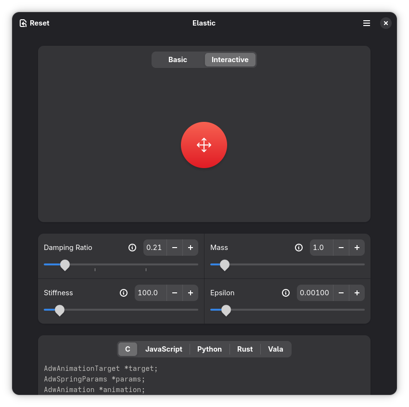Viewport: 409px width, 407px height.
Task: Click the Reset button
Action: [35, 23]
